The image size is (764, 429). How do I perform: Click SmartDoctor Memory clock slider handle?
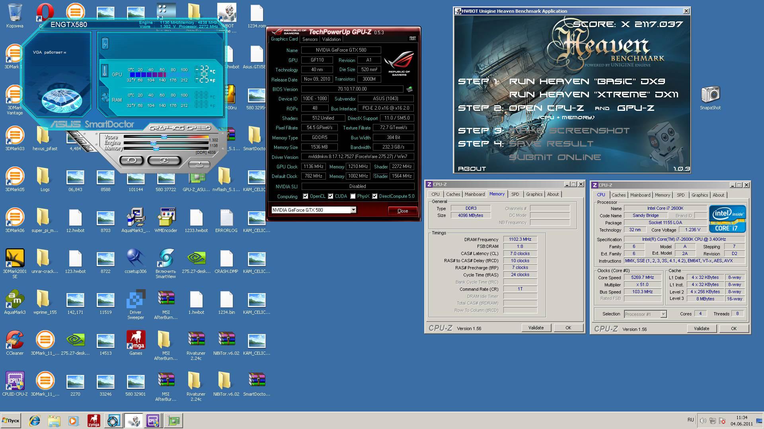[156, 149]
